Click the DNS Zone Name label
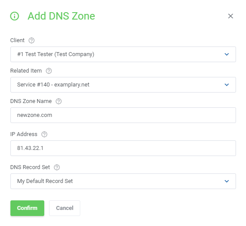The image size is (246, 226). point(31,101)
